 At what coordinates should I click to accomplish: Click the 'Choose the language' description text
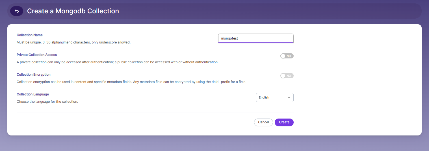[47, 102]
